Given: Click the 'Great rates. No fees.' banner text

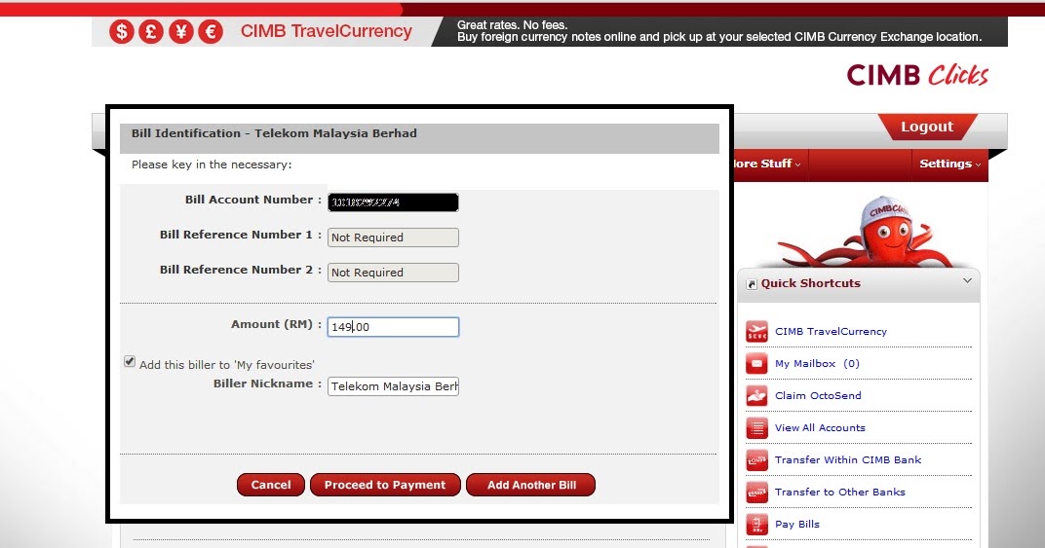Looking at the screenshot, I should tap(512, 25).
